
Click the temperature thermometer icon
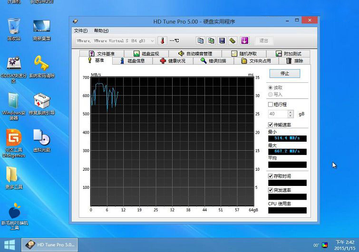(162, 41)
